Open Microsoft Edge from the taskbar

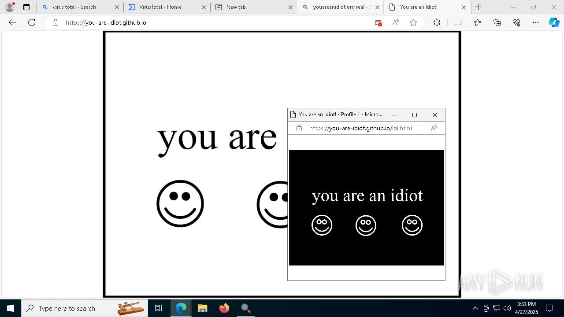[181, 308]
